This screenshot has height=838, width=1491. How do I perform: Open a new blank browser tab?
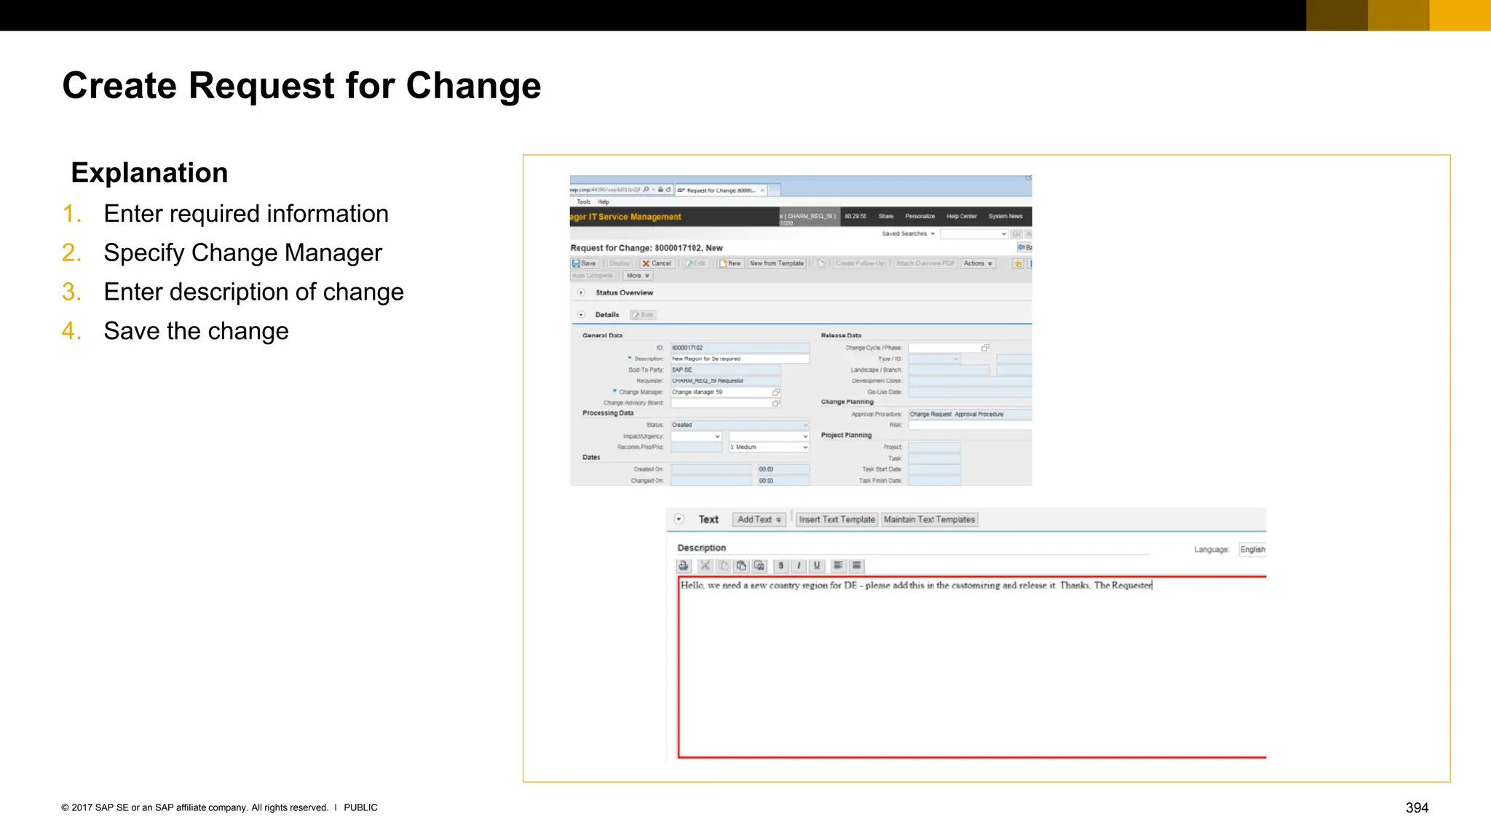click(x=775, y=190)
